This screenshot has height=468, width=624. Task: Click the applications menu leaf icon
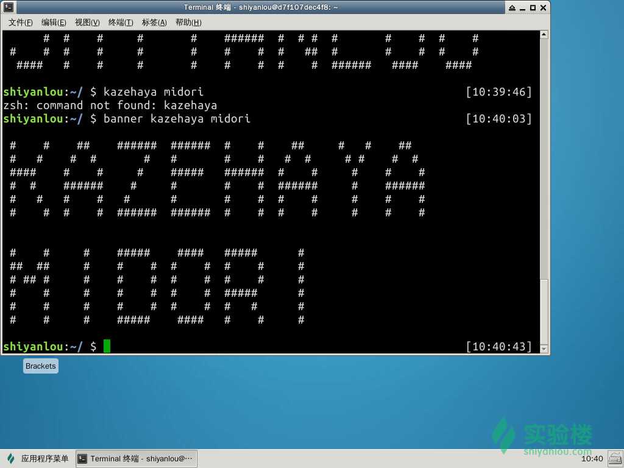(11, 458)
